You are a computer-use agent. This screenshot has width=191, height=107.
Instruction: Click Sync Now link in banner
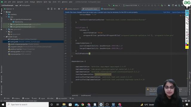click(x=167, y=12)
